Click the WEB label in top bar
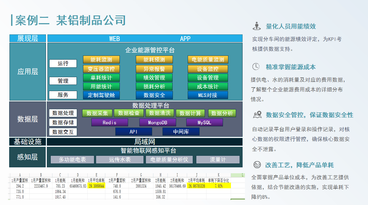The image size is (368, 205). (x=114, y=39)
